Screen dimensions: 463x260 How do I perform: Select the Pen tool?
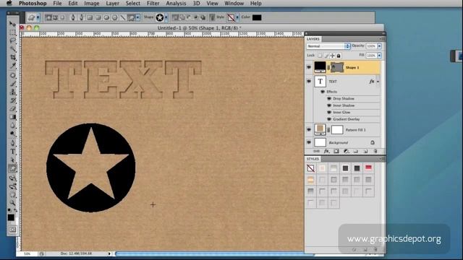[x=12, y=143]
